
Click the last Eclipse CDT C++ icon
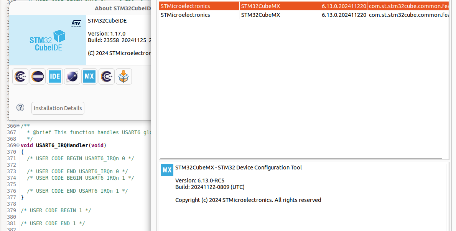(x=107, y=76)
